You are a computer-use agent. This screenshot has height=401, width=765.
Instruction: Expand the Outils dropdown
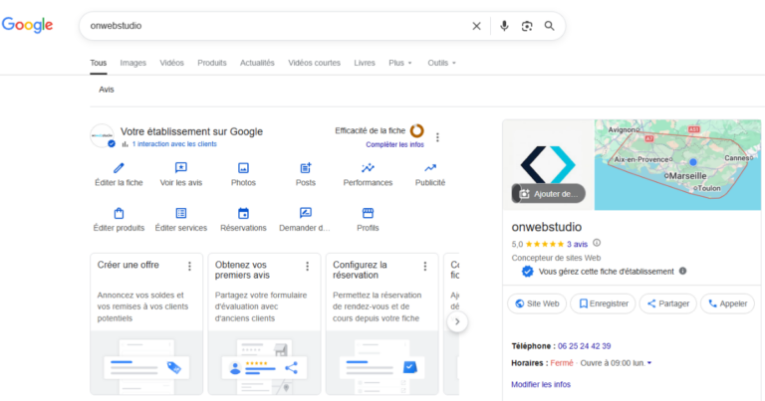coord(441,63)
